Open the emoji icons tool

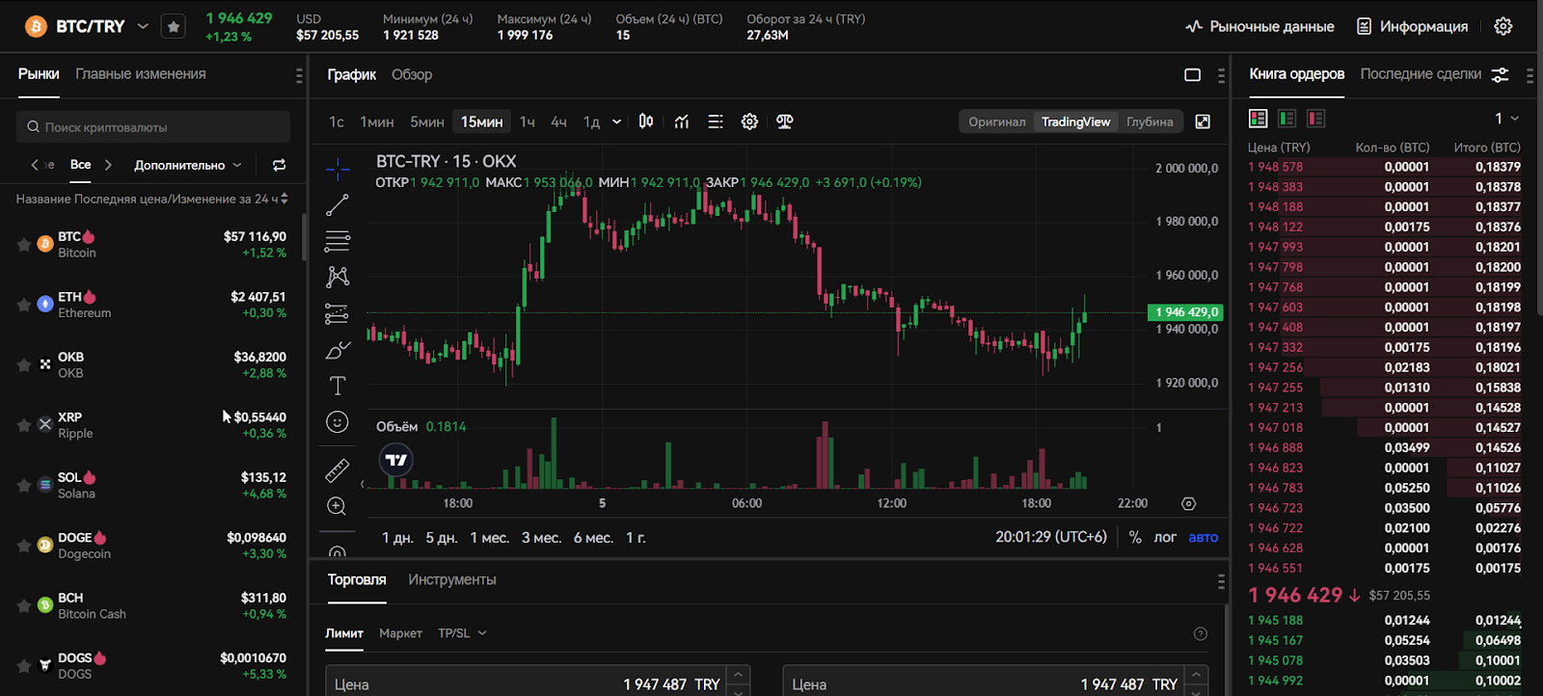click(x=338, y=422)
